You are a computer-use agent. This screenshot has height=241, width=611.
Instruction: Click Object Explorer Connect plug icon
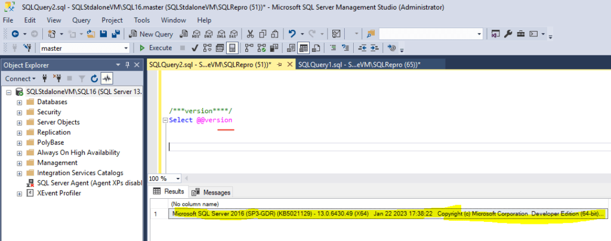45,79
